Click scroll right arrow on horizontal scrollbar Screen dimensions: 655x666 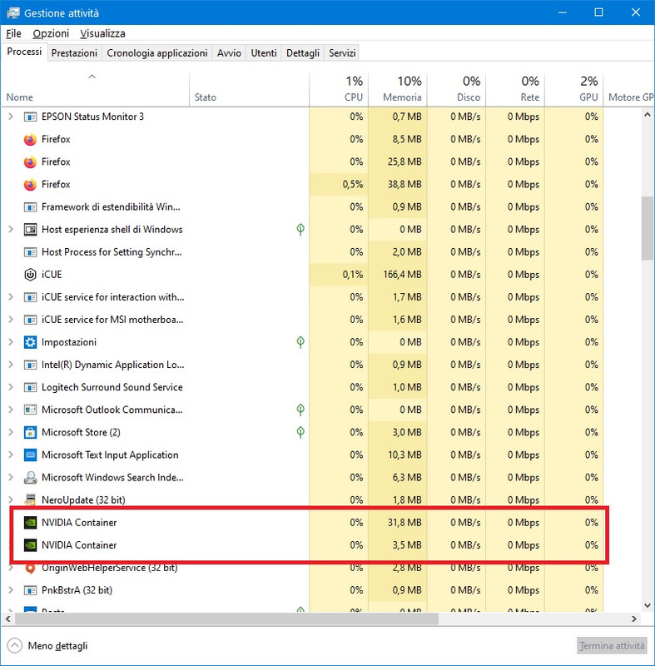(634, 619)
